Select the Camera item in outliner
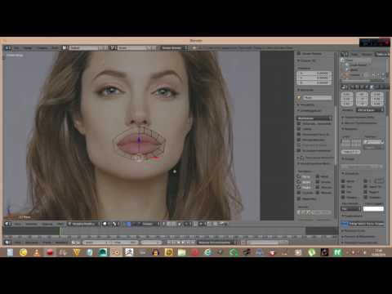 point(354,74)
